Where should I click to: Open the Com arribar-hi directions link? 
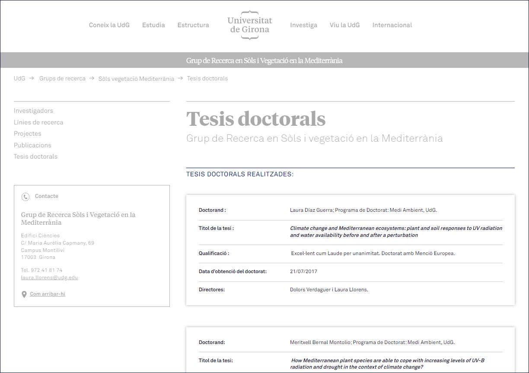(x=48, y=294)
